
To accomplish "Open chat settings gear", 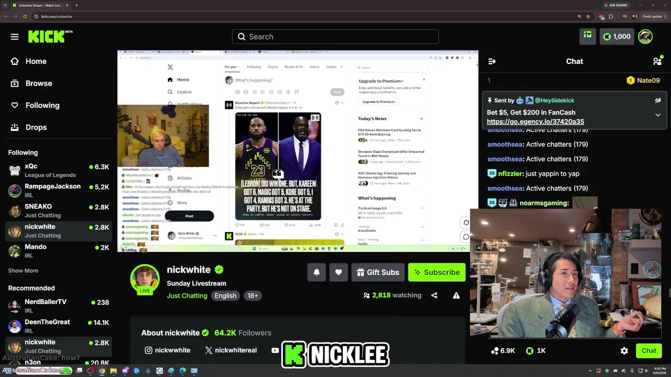I will pos(624,351).
